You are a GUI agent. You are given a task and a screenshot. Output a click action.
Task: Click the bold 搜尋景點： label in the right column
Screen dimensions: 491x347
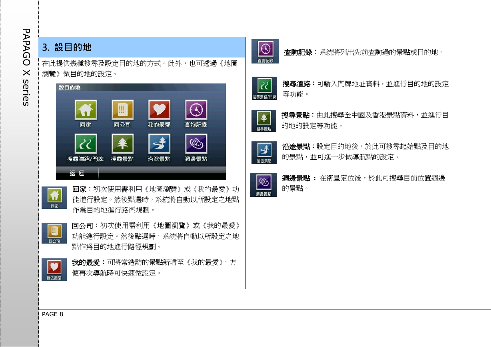[x=299, y=115]
